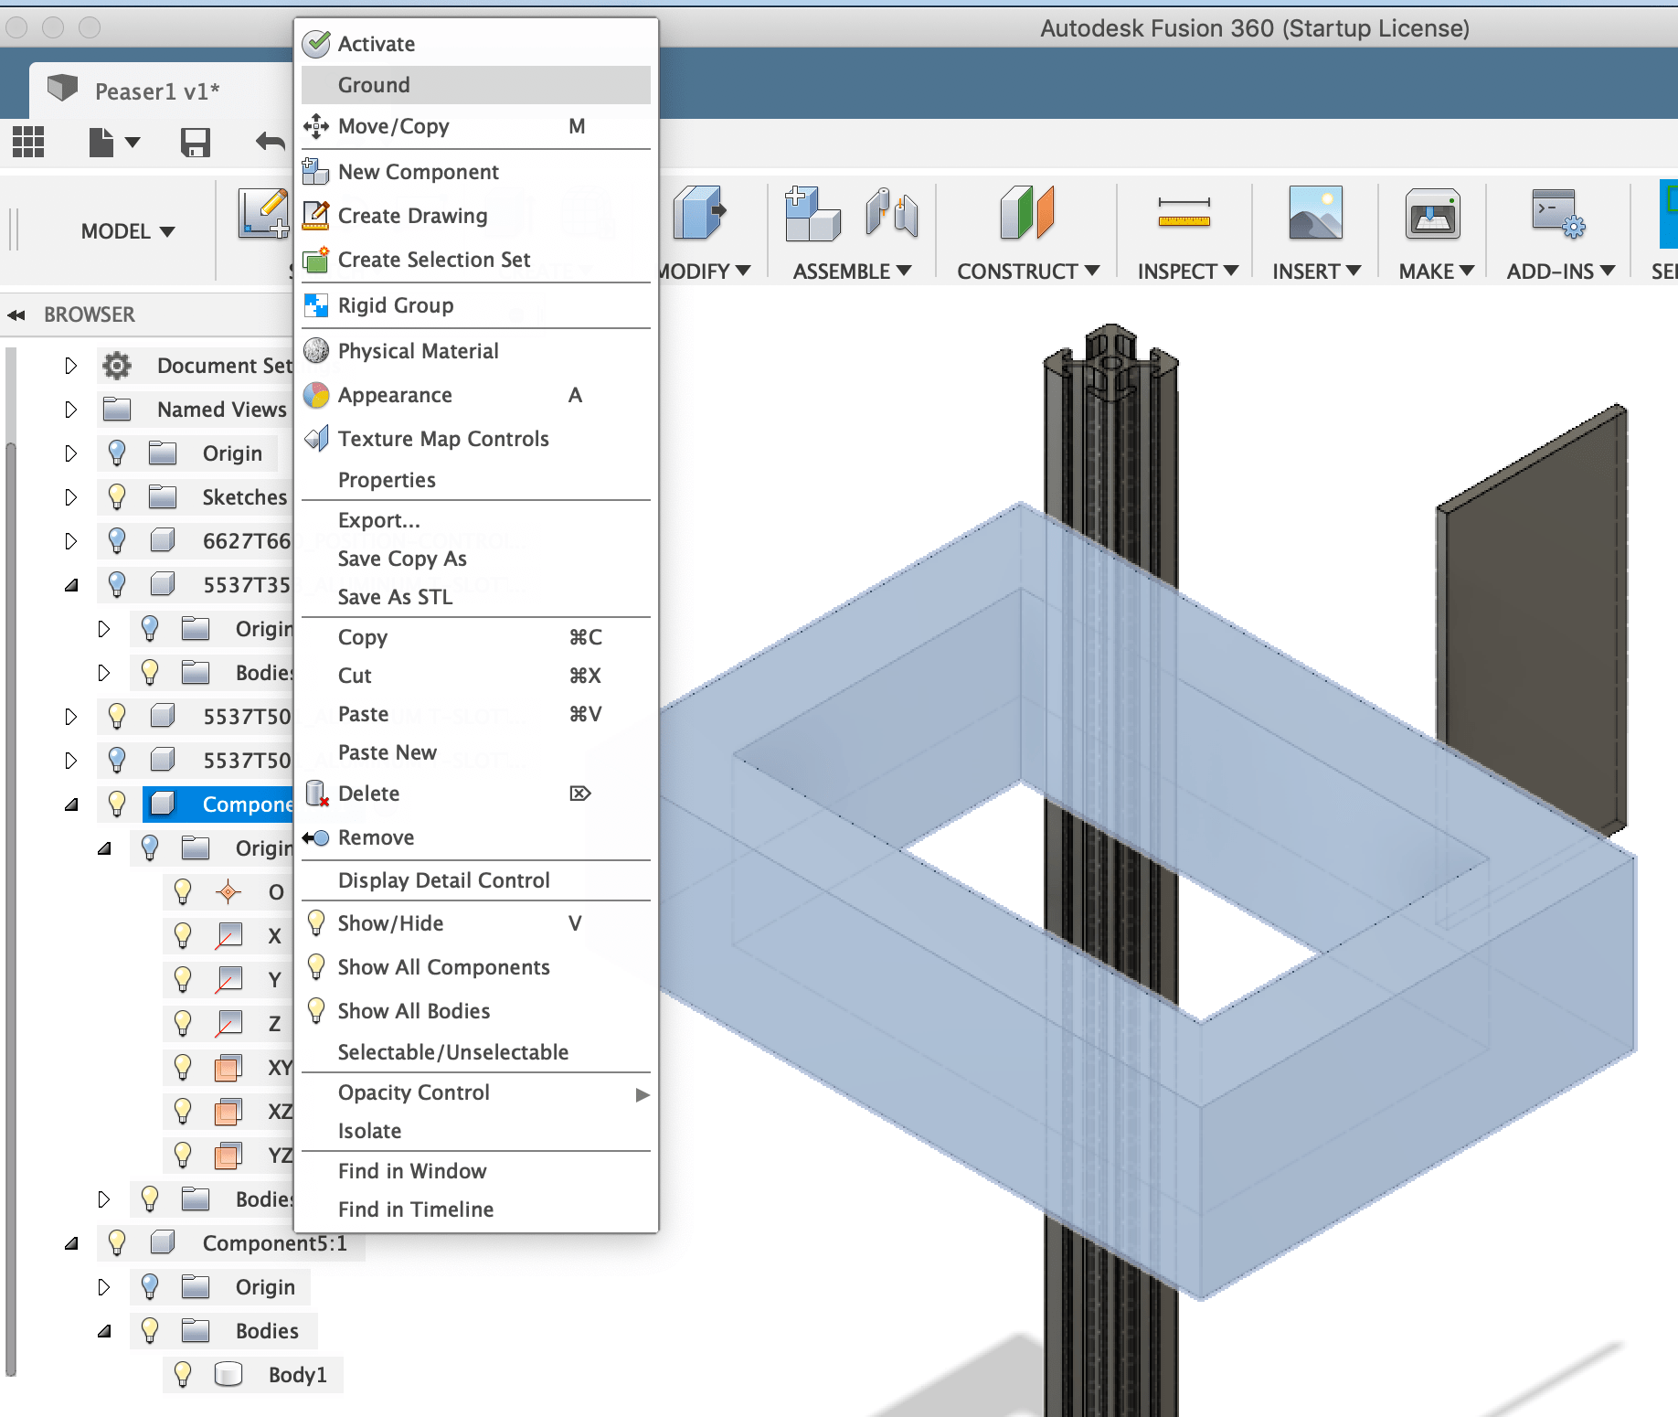The width and height of the screenshot is (1678, 1417).
Task: Open the MODEL workspace dropdown
Action: [127, 231]
